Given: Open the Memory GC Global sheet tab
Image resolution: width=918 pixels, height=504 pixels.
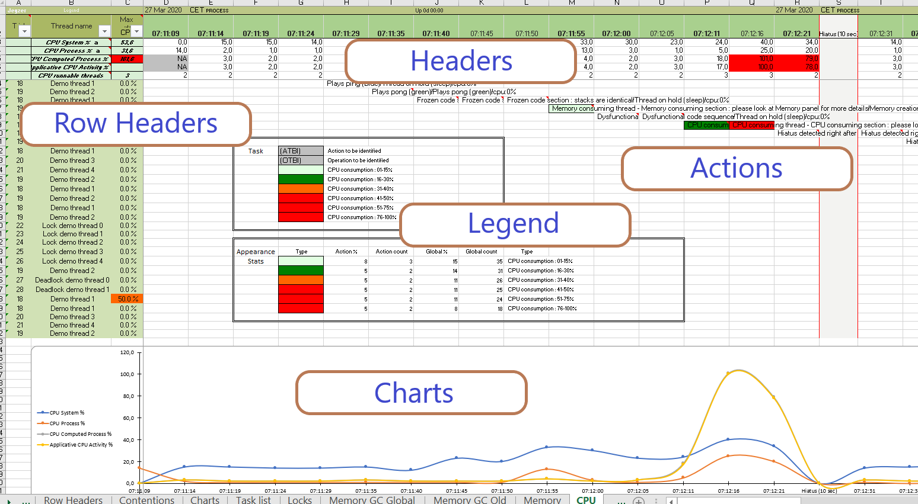Looking at the screenshot, I should click(x=372, y=500).
